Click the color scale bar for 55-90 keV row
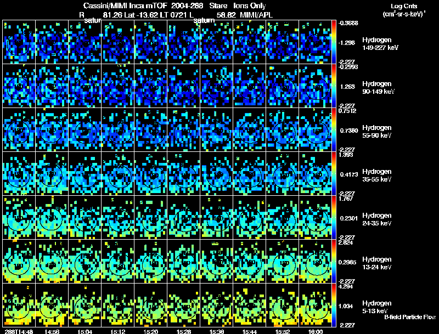Screen dimensions: 439x334 click(334, 130)
